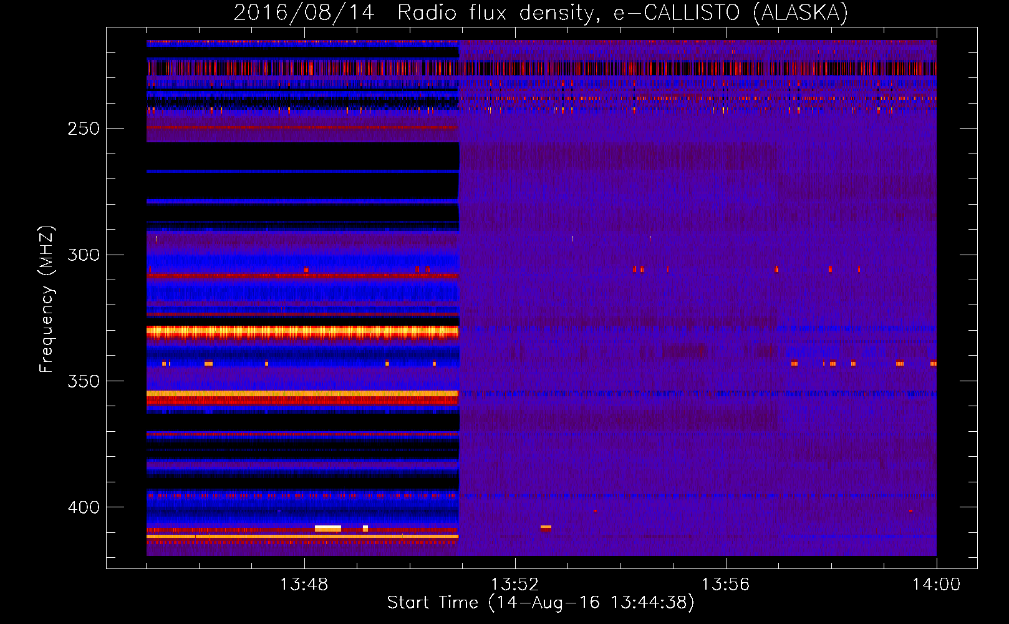Screen dimensions: 1009x624
Task: Click the 13:48 time tick label
Action: [x=304, y=585]
